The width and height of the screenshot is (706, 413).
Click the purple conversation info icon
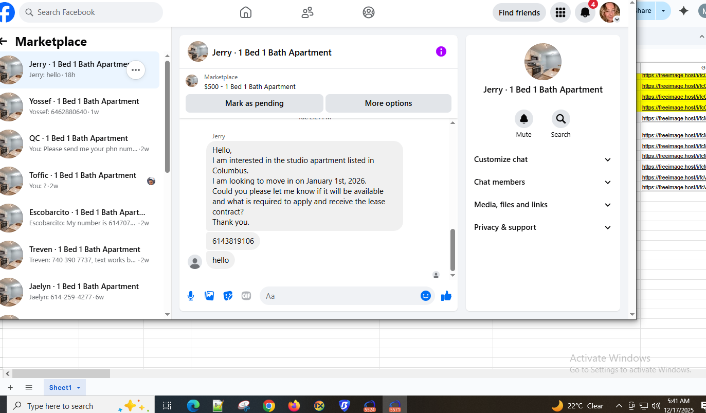(x=441, y=51)
